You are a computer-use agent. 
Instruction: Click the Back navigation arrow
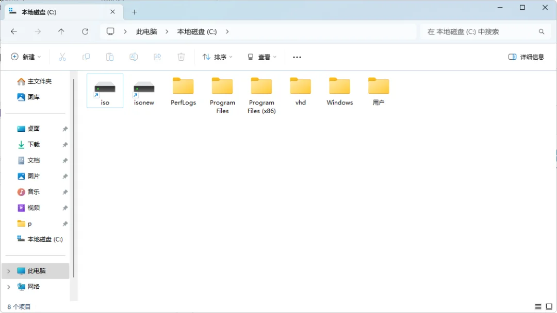coord(14,31)
